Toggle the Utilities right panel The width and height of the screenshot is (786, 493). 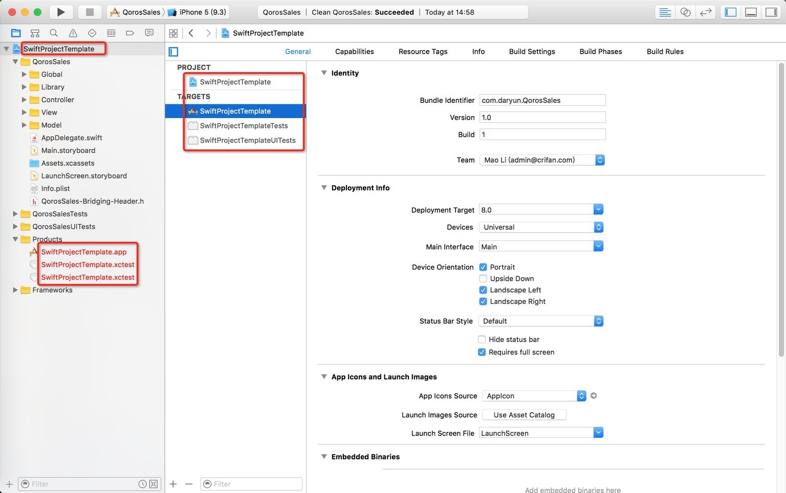pyautogui.click(x=771, y=12)
